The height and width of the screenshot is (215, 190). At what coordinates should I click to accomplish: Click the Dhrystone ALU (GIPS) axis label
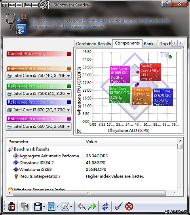point(129,130)
